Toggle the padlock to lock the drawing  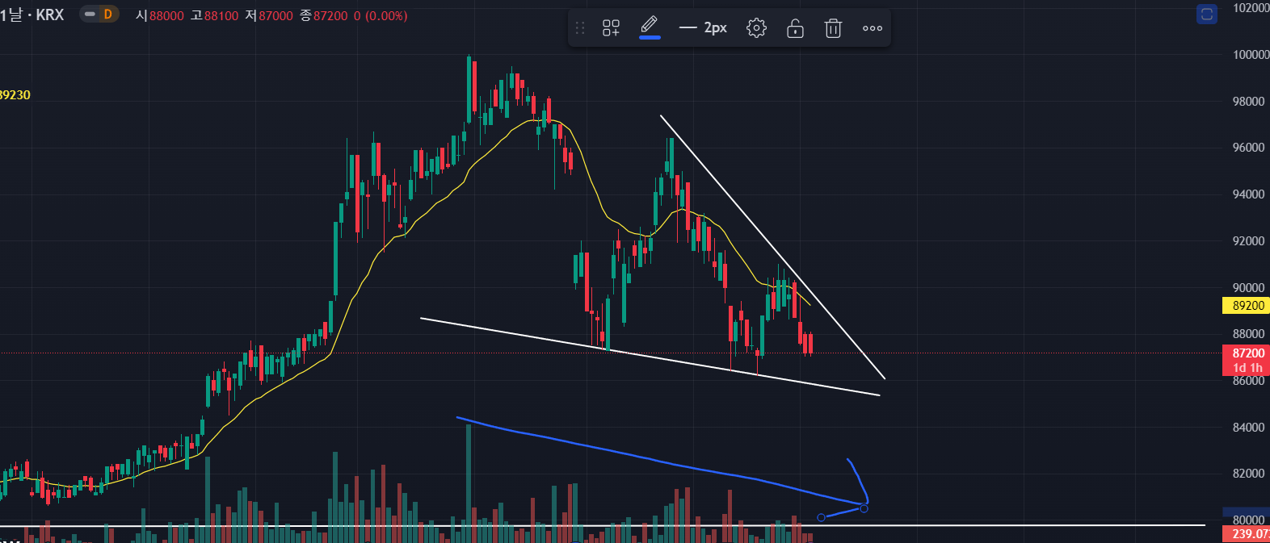tap(795, 28)
